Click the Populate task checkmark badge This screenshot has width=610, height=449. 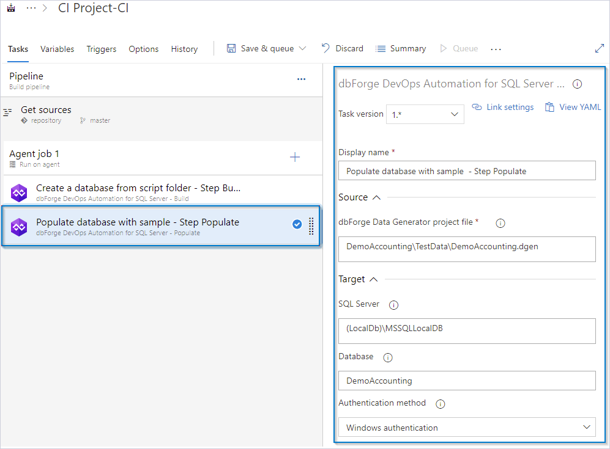[297, 224]
